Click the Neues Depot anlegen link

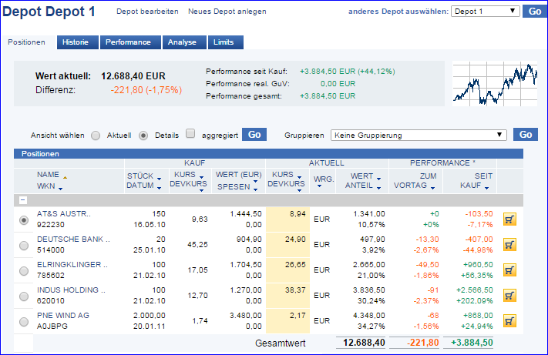(x=227, y=12)
